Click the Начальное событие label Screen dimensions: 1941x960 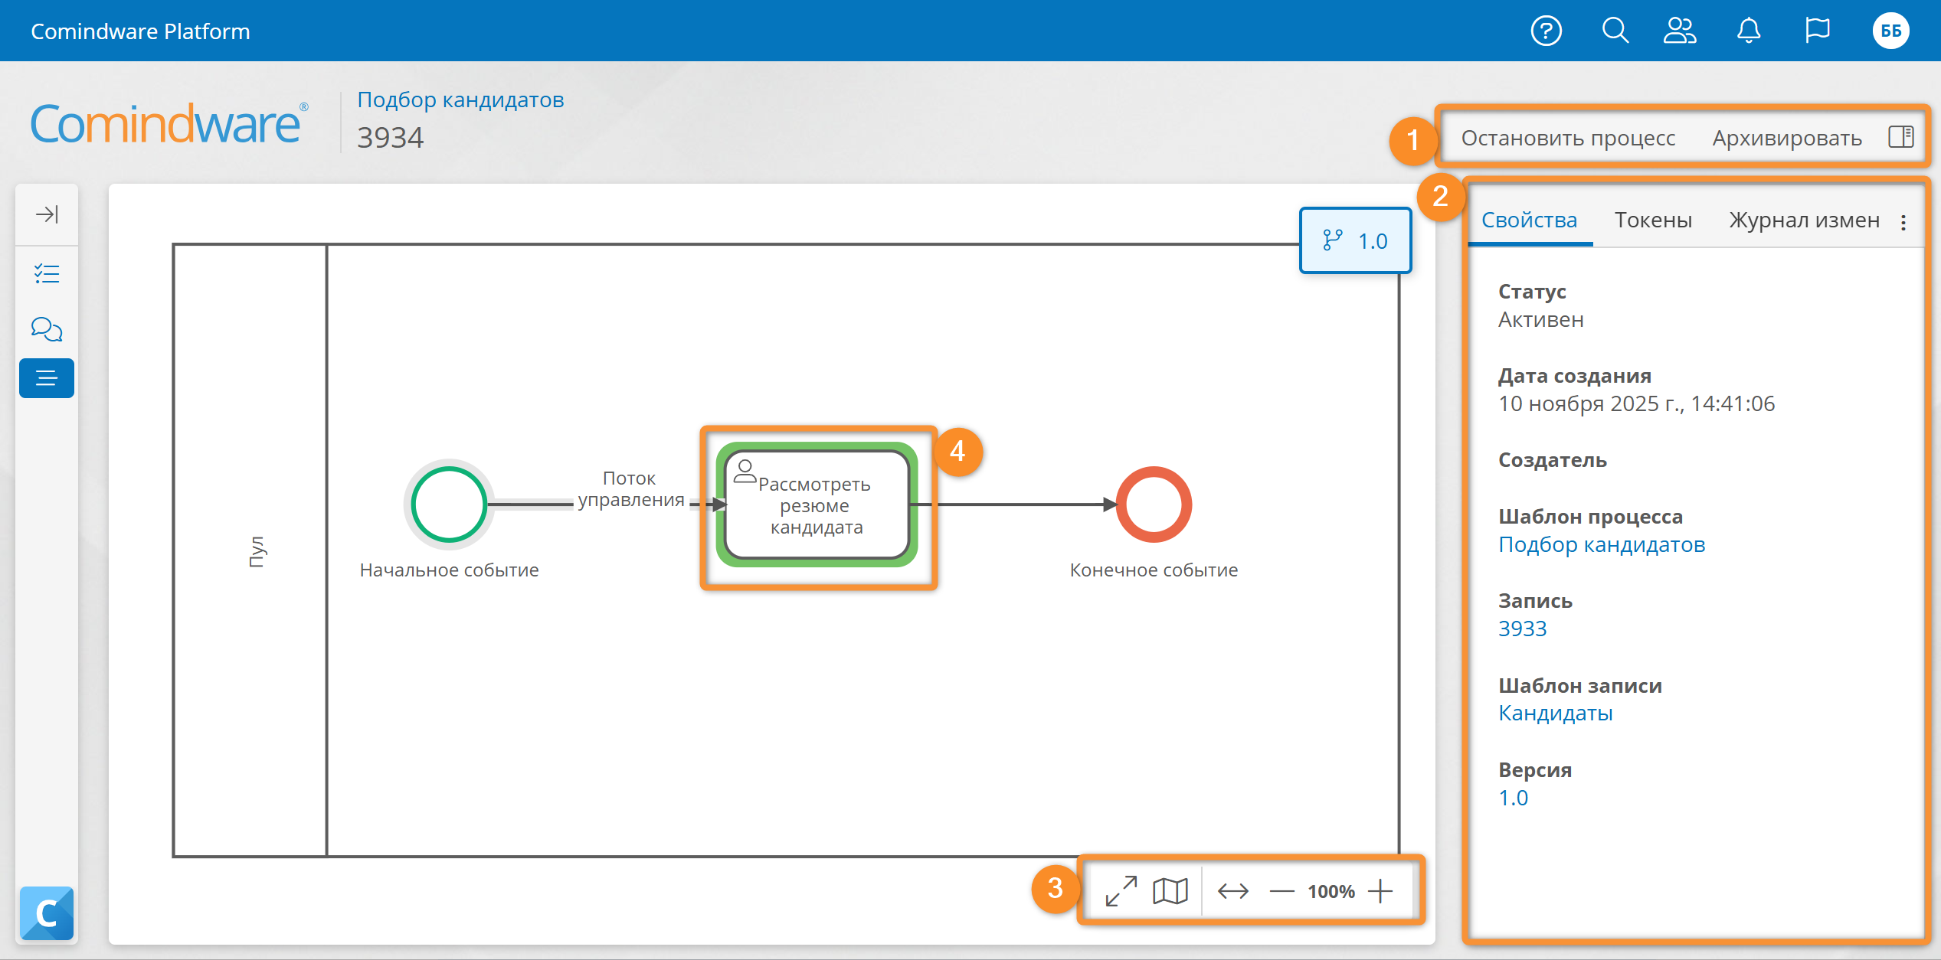point(449,570)
